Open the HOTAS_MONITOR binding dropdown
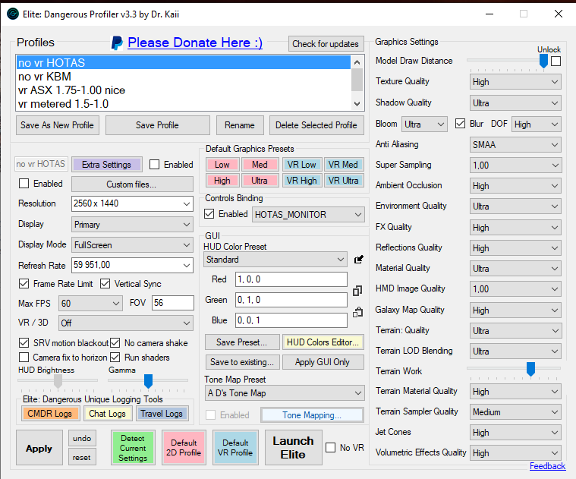This screenshot has width=576, height=479. click(x=308, y=215)
